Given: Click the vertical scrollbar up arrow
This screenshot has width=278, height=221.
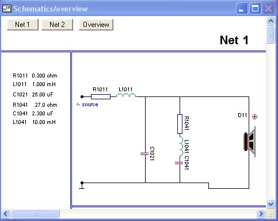Looking at the screenshot, I should coord(271,21).
